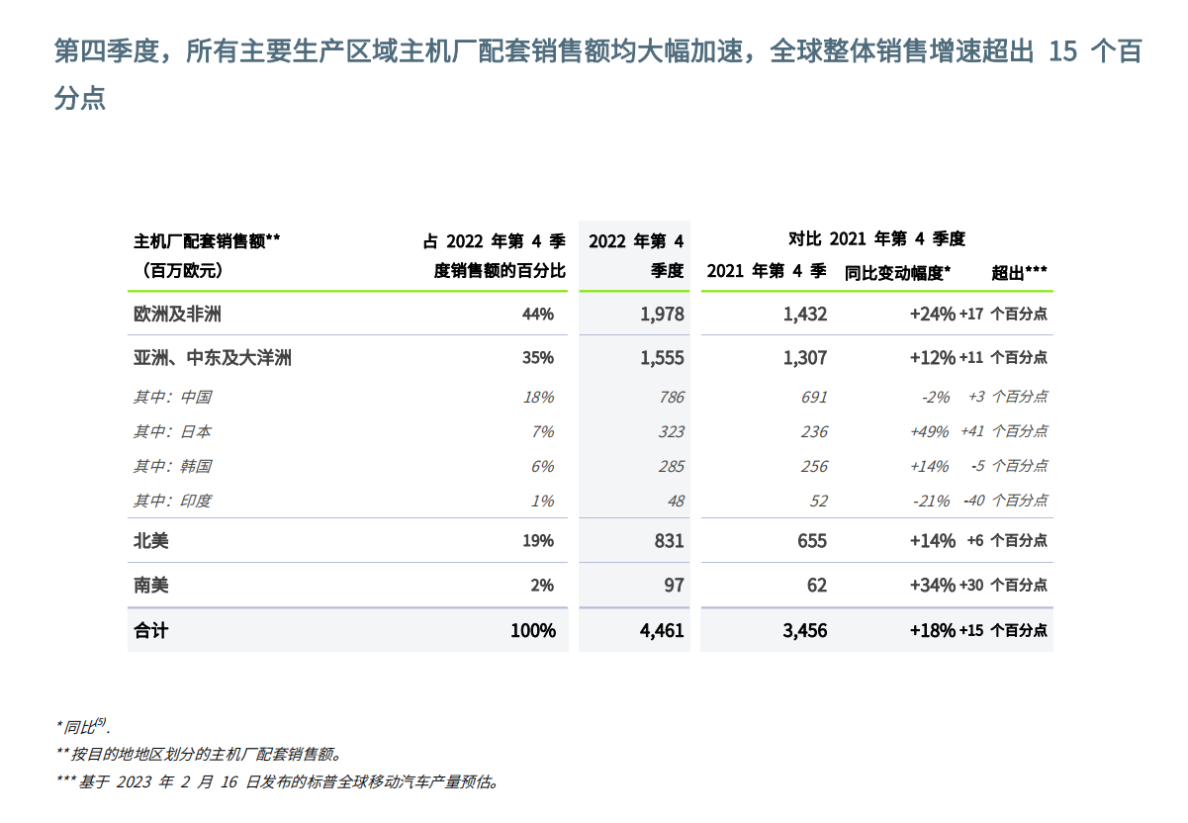Click the 100% total share
Screen dimensions: 1188x823
pos(533,630)
